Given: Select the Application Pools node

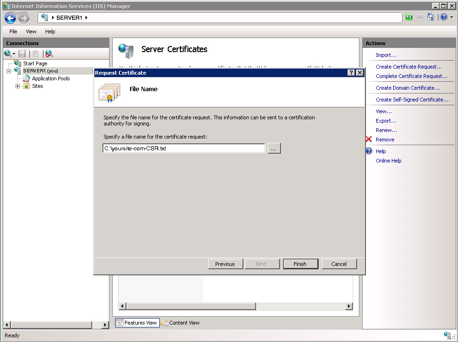Looking at the screenshot, I should 51,78.
